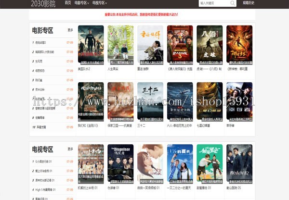This screenshot has width=289, height=200.
Task: Open the 七星幻 golden poster
Action: coord(210,102)
